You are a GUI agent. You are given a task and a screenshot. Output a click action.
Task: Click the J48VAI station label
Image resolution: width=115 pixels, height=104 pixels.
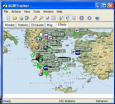(71, 65)
